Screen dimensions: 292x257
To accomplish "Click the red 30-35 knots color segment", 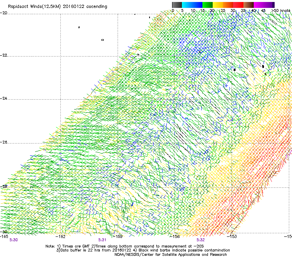I will [238, 5].
